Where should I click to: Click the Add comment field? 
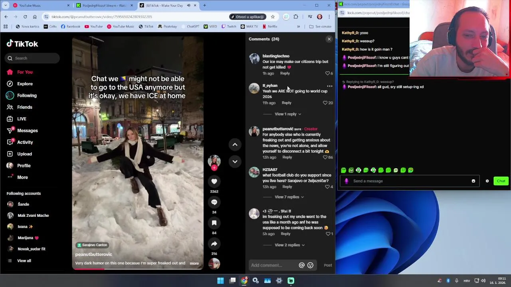273,265
